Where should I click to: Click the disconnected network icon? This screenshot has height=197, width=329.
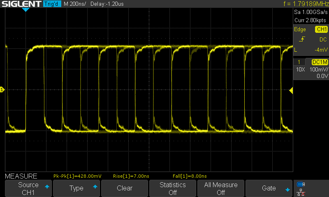click(301, 192)
